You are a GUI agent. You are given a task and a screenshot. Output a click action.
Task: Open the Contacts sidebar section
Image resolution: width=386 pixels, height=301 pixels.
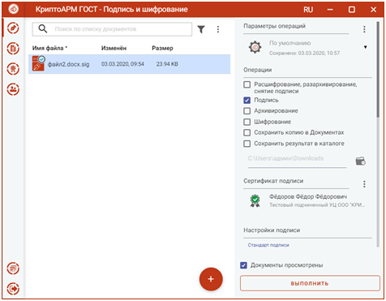[x=13, y=89]
